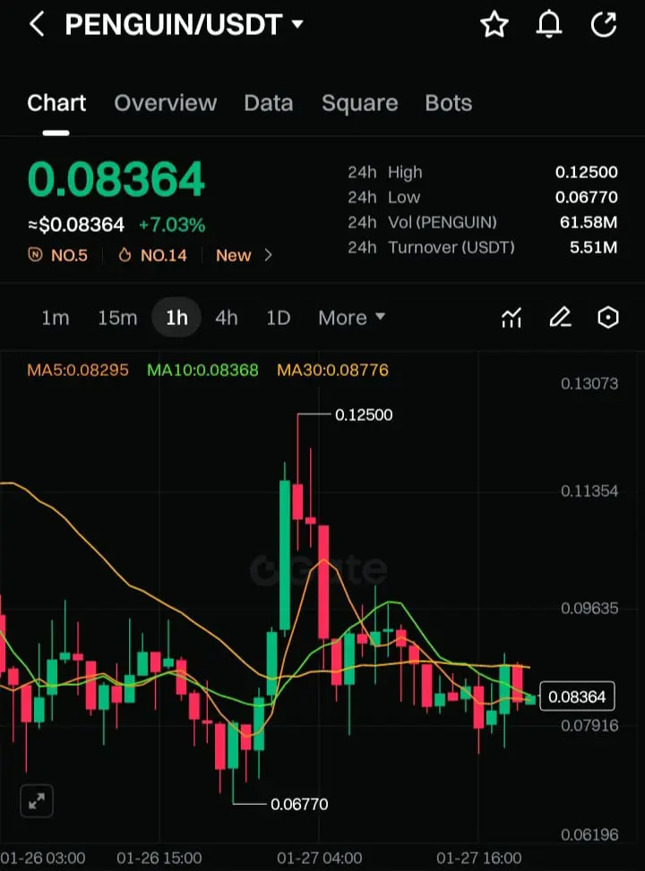Tap the 24h Turnover value 5.51M
Screen dimensions: 645x871
593,247
